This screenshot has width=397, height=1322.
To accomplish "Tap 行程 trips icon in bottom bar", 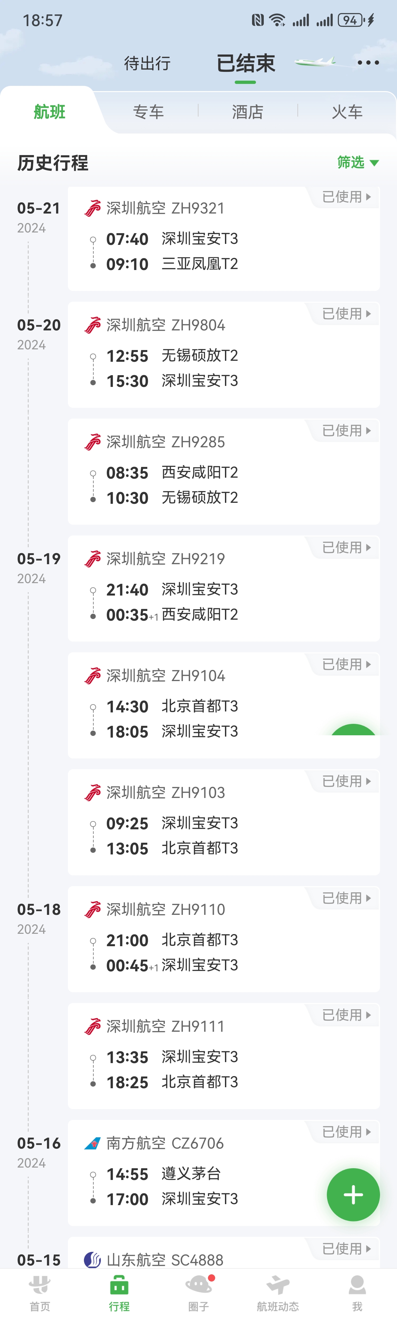I will [x=119, y=1293].
